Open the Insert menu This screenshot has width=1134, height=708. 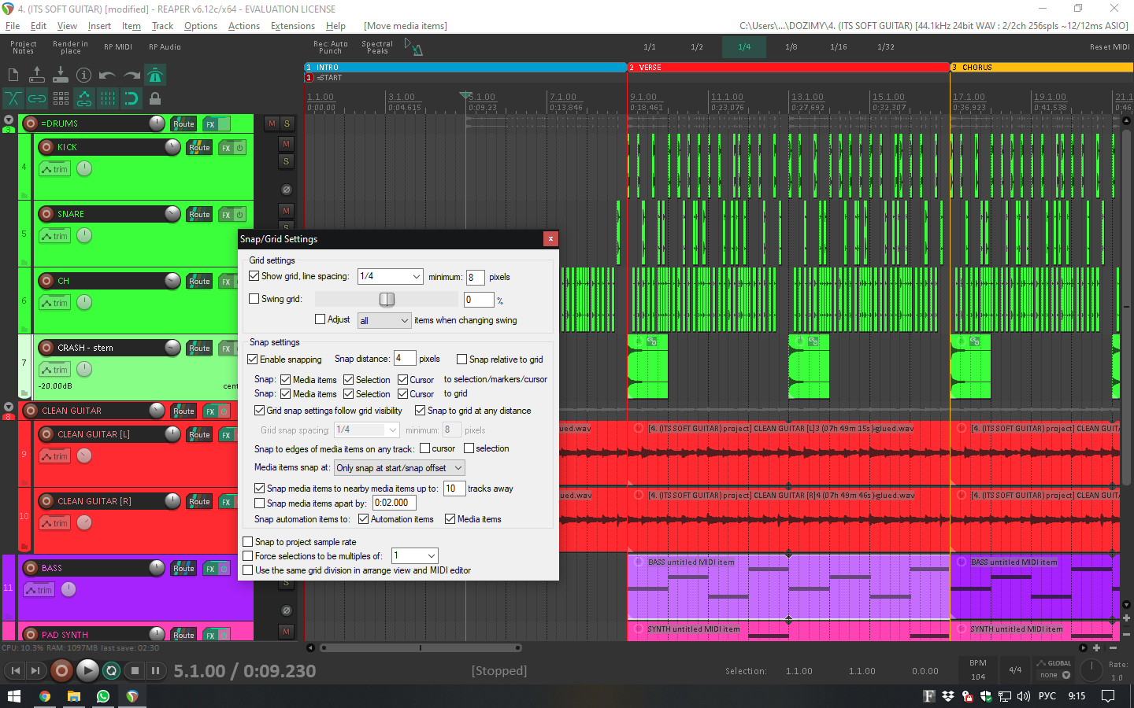(99, 26)
